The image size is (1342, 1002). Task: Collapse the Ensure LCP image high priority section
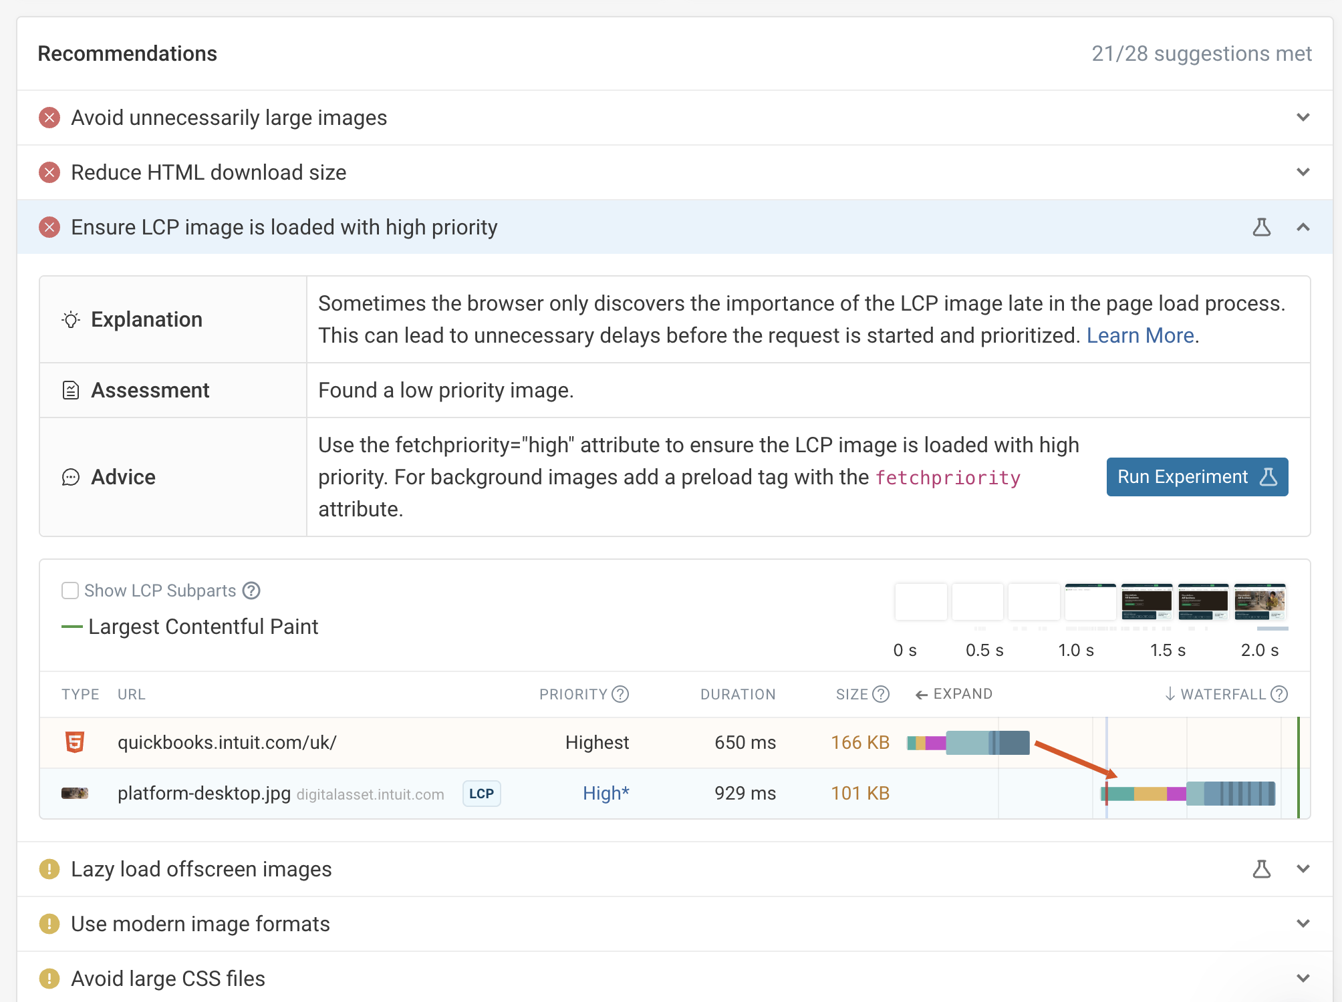pyautogui.click(x=1303, y=227)
